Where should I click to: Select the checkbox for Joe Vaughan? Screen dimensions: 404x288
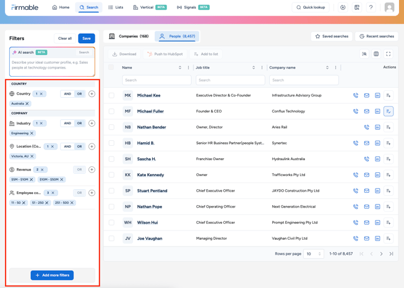[x=111, y=239]
